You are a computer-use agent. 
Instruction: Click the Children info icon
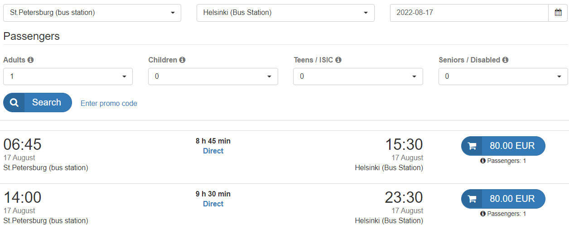182,60
